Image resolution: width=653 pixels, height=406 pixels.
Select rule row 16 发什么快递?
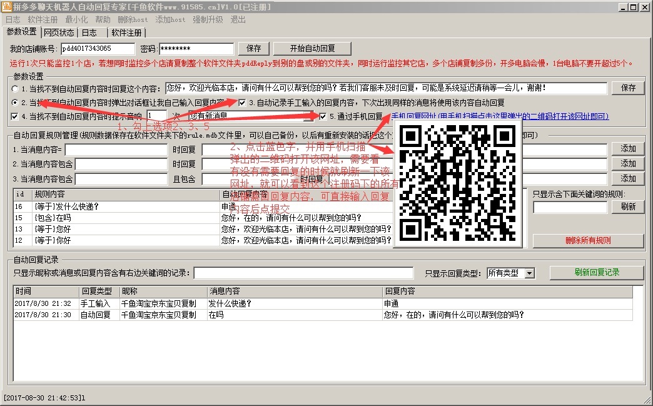203,206
